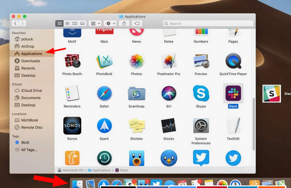This screenshot has width=291, height=188.
Task: Open System Preferences
Action: coord(201,126)
